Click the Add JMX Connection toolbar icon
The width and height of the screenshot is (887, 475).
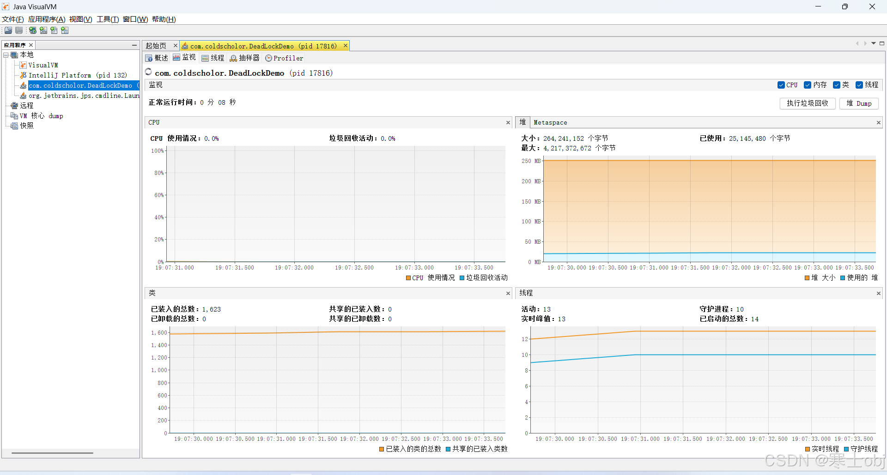pos(43,30)
